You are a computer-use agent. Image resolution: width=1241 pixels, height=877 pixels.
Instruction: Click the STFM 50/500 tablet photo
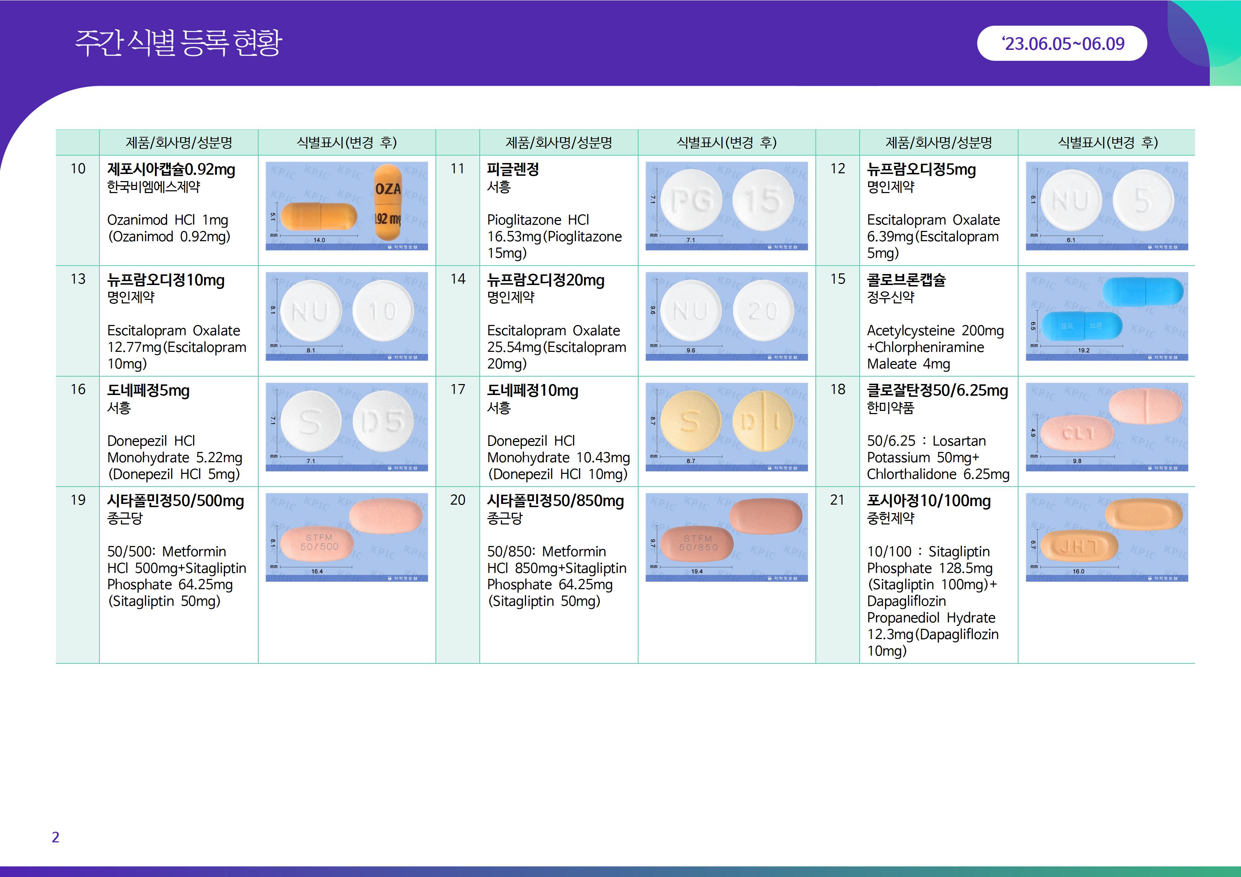click(346, 537)
